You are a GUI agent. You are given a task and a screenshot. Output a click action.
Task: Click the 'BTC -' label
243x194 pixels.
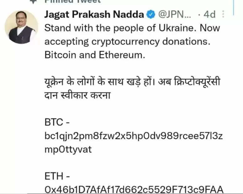point(57,122)
